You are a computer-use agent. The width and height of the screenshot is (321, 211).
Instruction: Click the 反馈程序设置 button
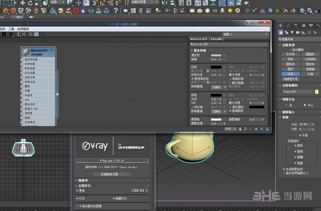pos(112,174)
